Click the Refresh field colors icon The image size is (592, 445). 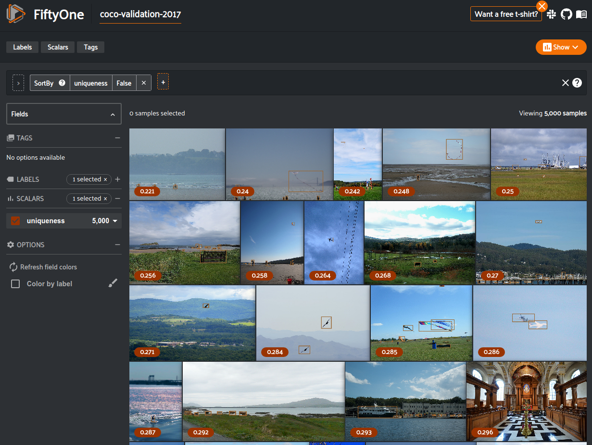coord(13,267)
